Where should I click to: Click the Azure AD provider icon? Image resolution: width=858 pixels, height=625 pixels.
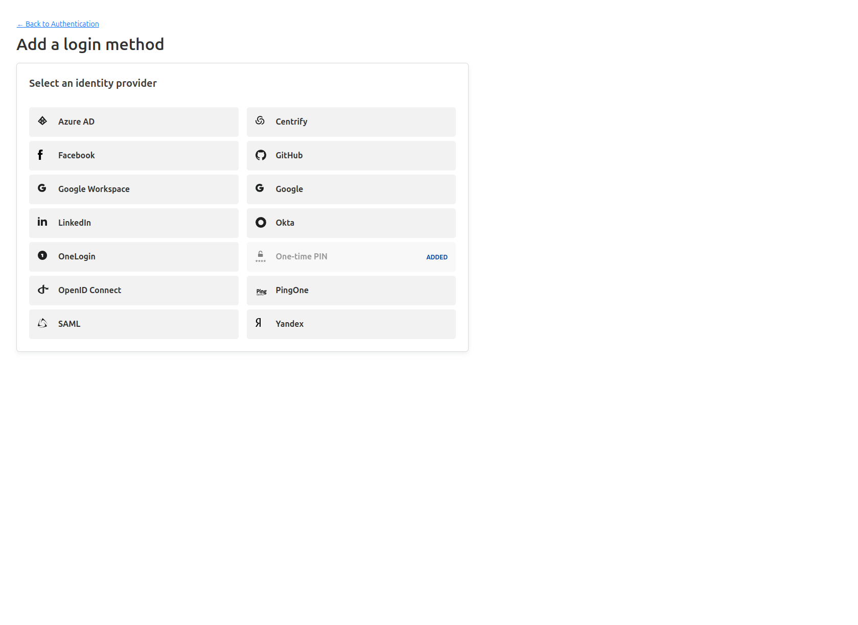42,121
